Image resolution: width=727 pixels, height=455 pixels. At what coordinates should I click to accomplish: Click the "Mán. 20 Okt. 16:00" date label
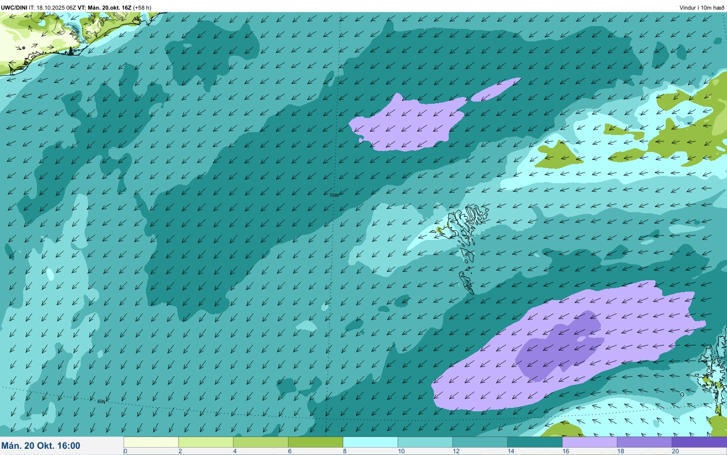(41, 446)
